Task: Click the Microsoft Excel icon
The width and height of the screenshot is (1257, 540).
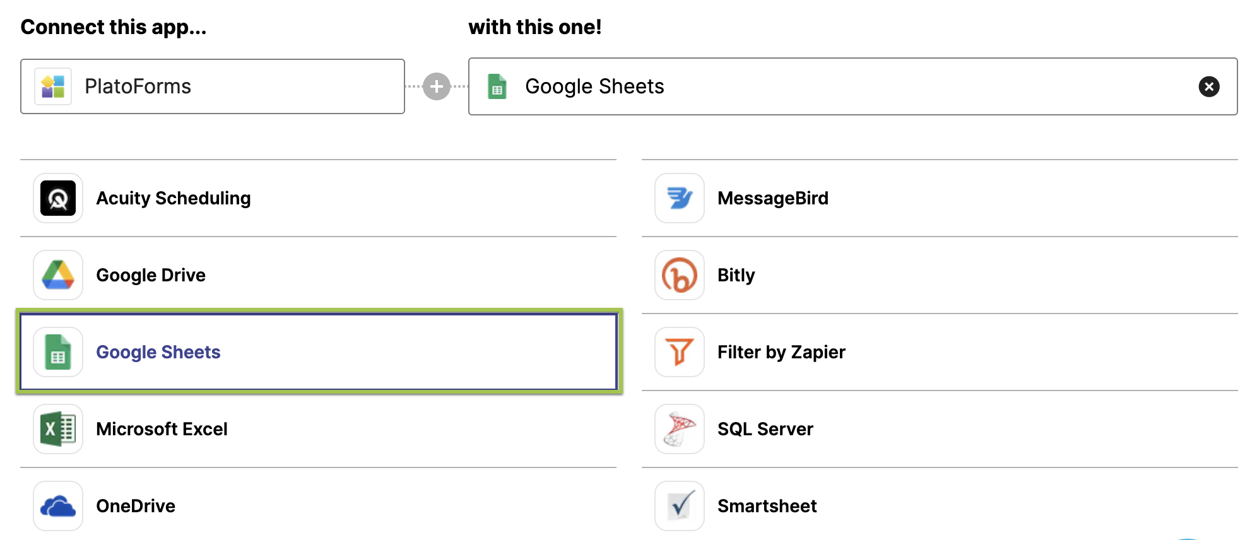Action: [x=58, y=429]
